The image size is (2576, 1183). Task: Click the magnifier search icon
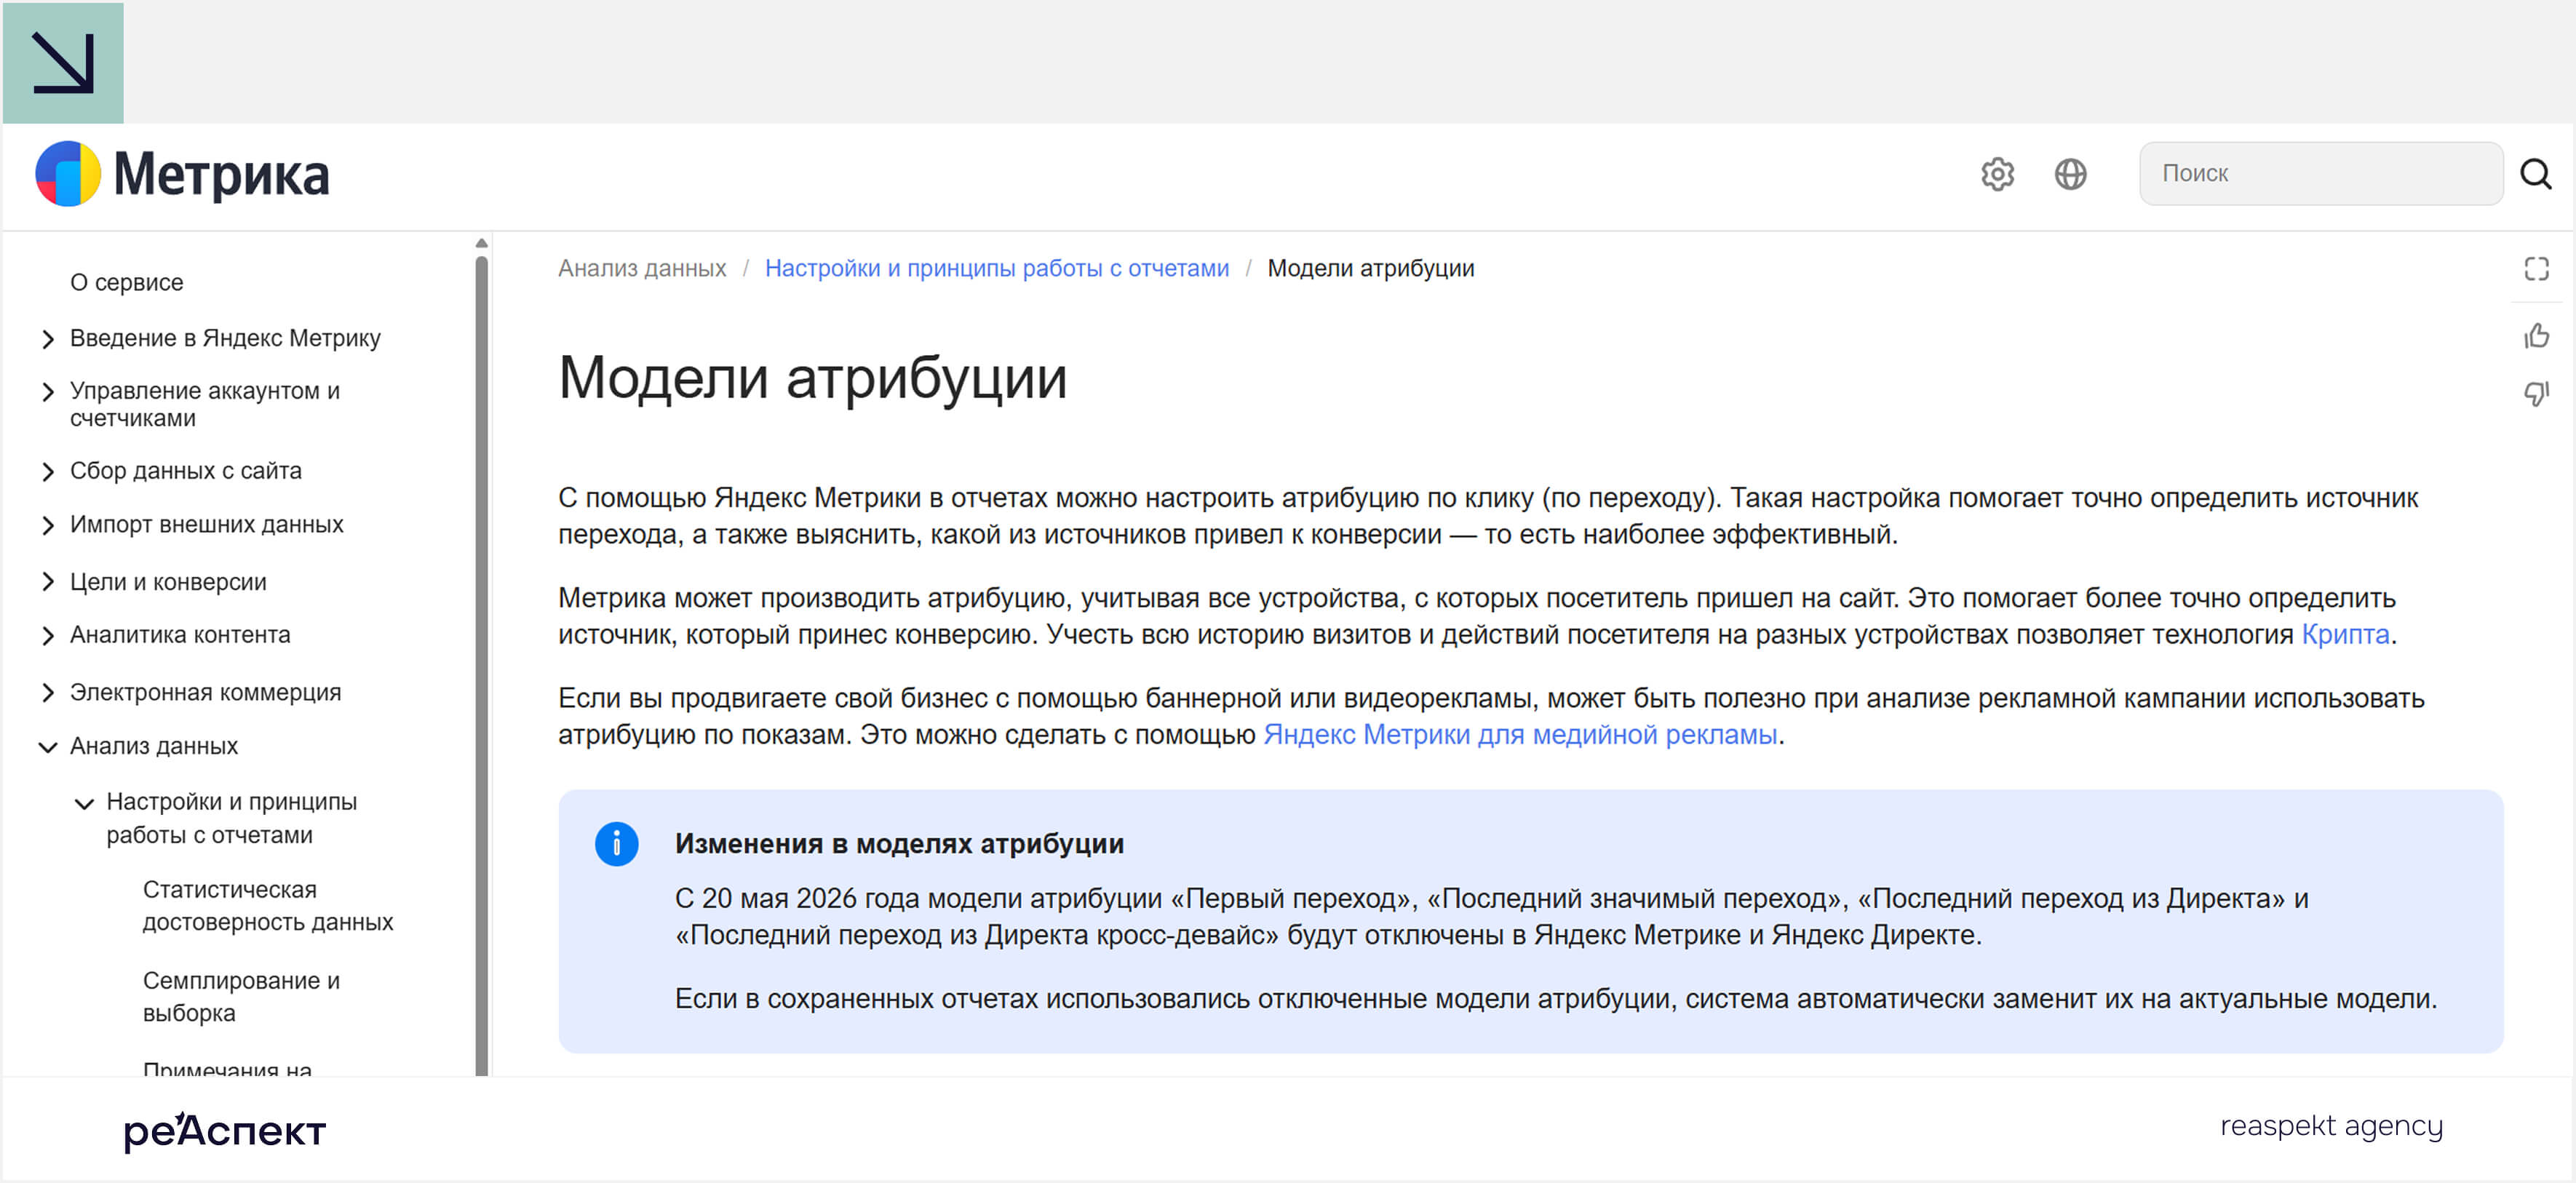coord(2535,174)
